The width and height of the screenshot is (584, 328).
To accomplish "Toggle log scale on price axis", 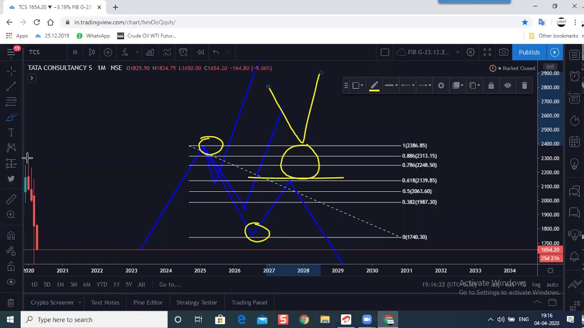I will 536,284.
